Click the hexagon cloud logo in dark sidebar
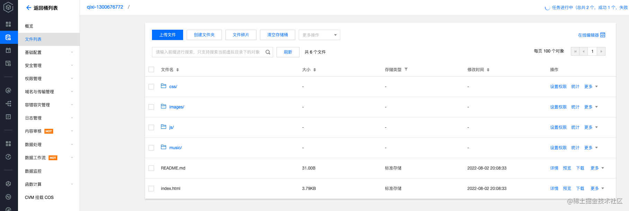This screenshot has height=211, width=629. [x=8, y=7]
